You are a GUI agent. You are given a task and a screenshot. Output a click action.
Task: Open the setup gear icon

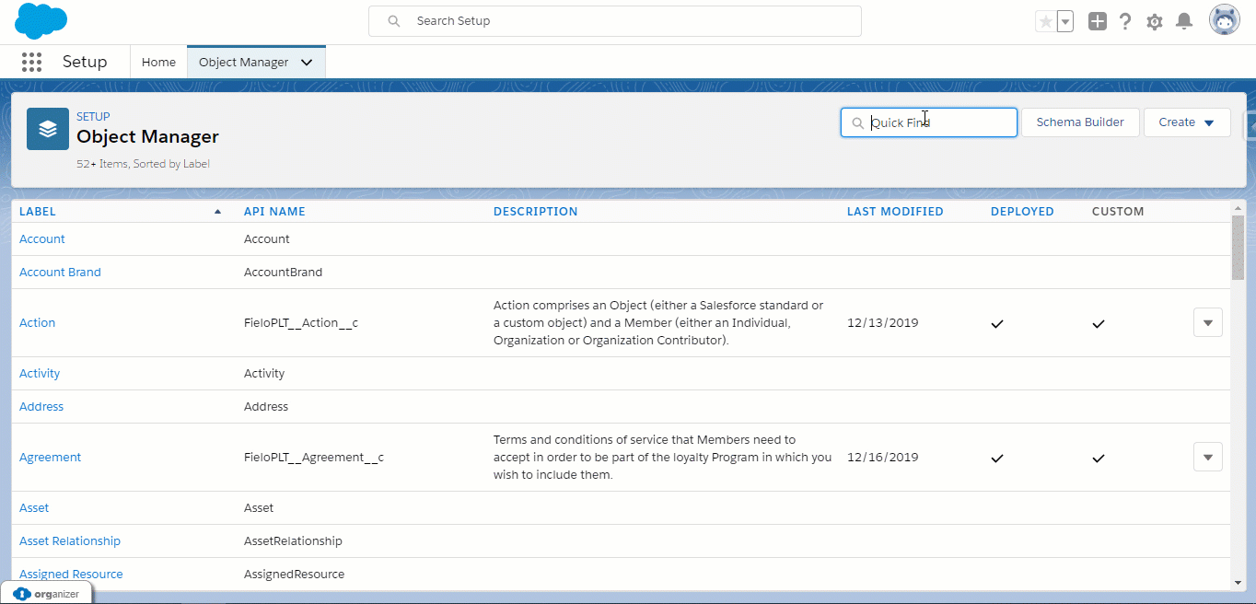coord(1155,21)
